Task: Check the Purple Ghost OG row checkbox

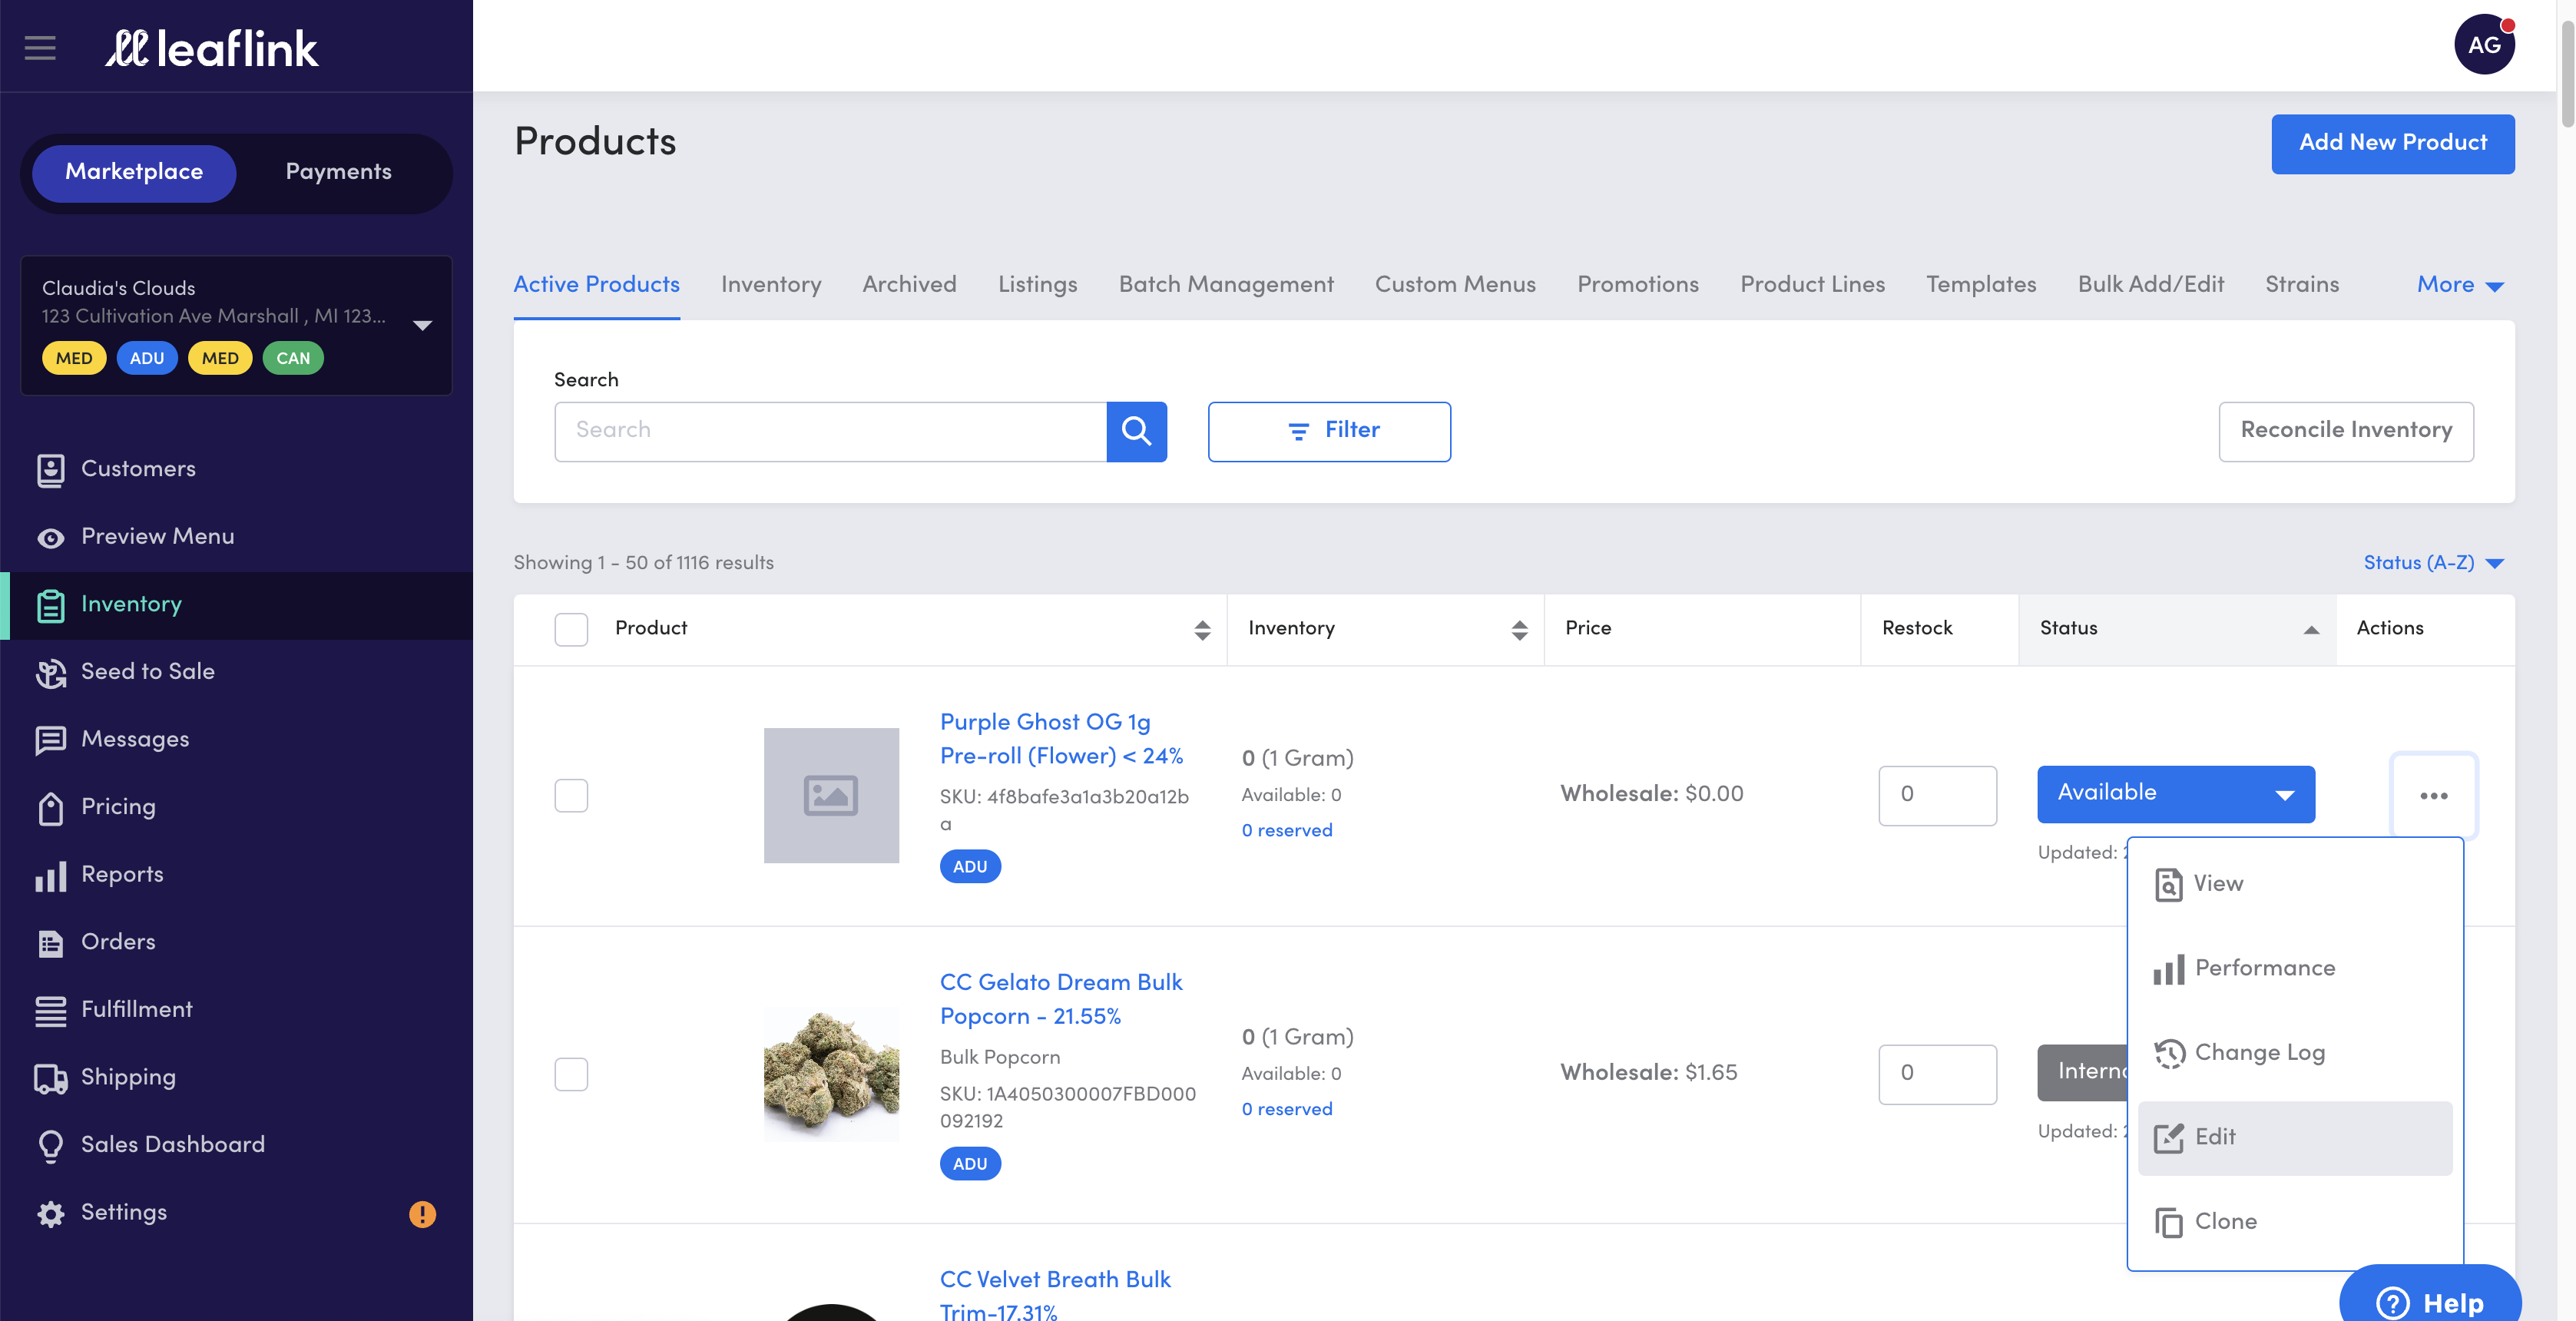Action: 571,795
